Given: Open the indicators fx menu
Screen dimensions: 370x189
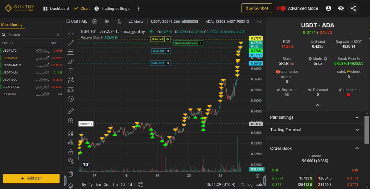Looking at the screenshot, I should [x=119, y=22].
